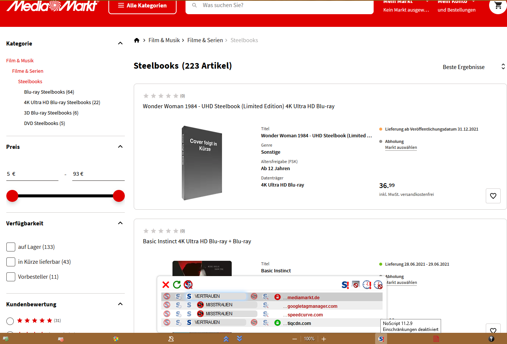The width and height of the screenshot is (507, 344).
Task: Filter by '4K Ultra HD Blu-ray Steelbooks (22)'
Action: (x=62, y=102)
